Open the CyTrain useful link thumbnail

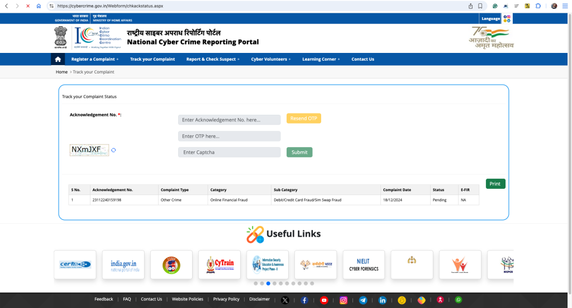[220, 265]
